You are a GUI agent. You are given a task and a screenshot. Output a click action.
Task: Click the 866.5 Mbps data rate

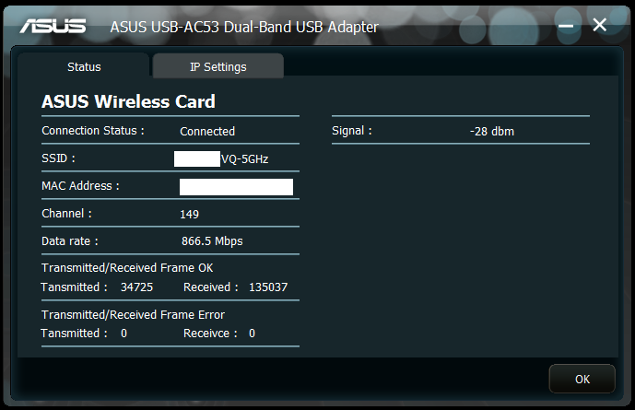click(212, 241)
